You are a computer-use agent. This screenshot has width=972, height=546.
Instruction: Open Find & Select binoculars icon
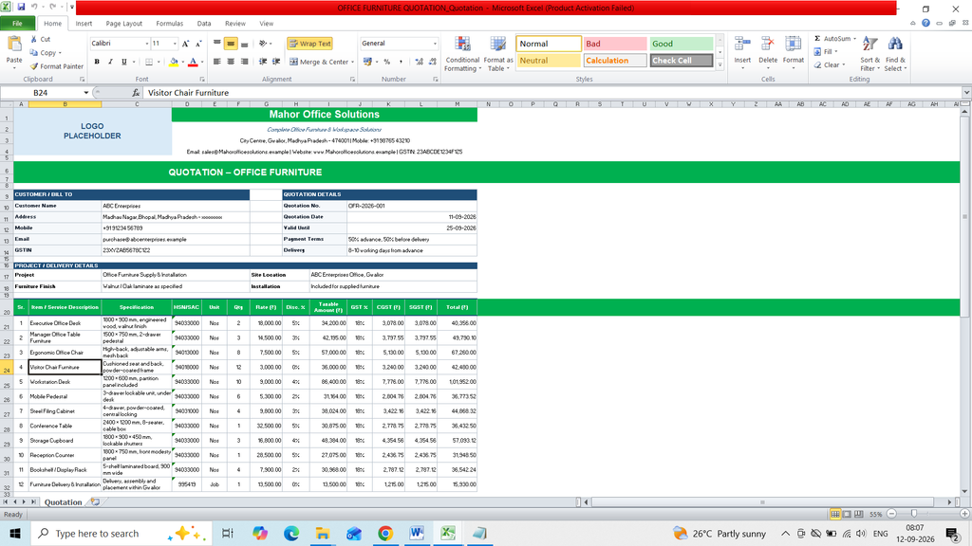894,45
